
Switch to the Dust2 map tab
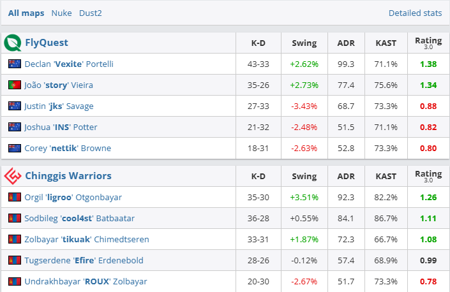pyautogui.click(x=90, y=13)
